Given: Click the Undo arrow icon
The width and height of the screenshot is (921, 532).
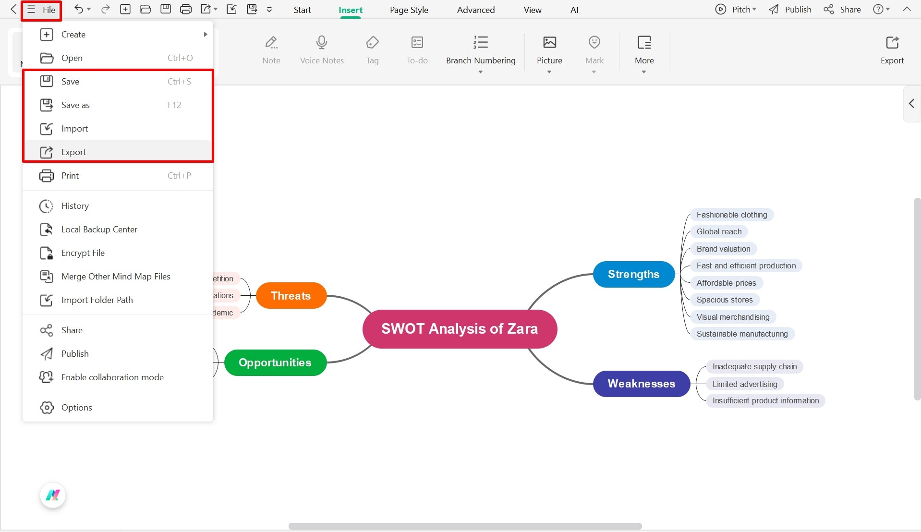Looking at the screenshot, I should click(x=79, y=9).
